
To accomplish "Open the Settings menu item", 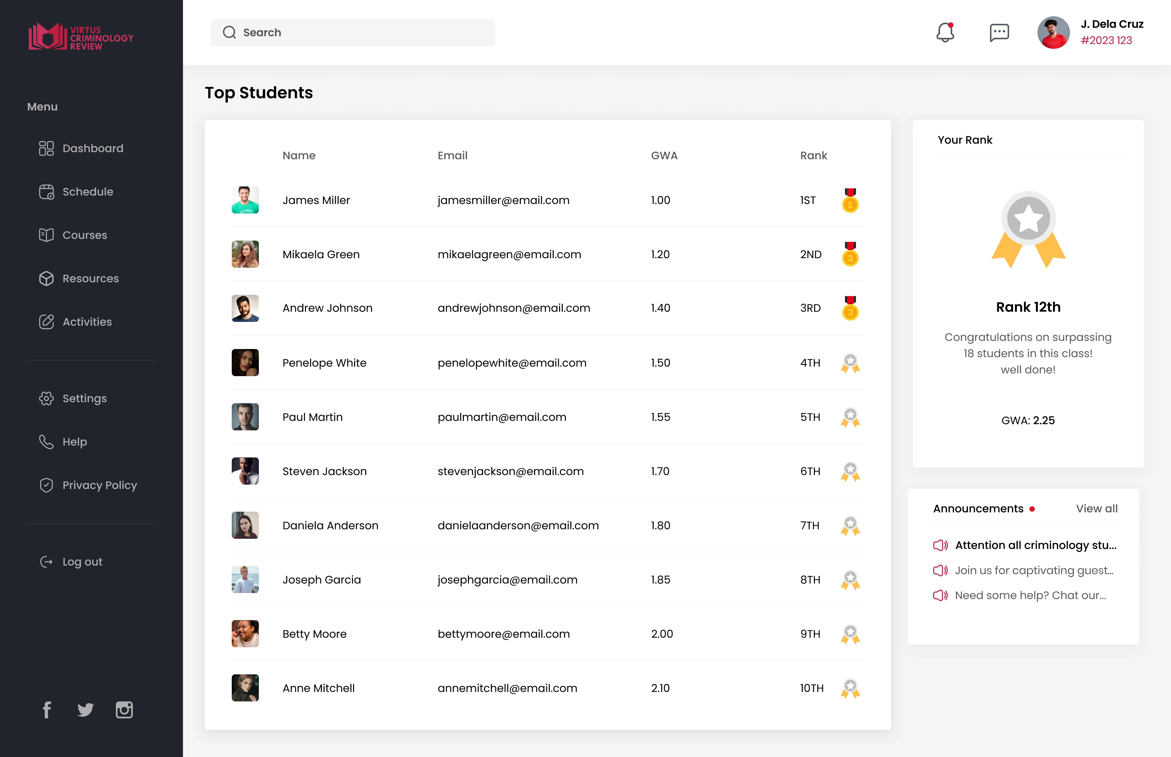I will [84, 398].
